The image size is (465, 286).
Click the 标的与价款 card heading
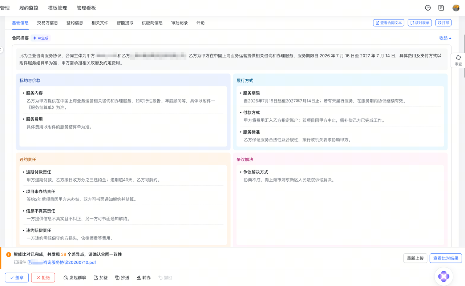click(30, 81)
